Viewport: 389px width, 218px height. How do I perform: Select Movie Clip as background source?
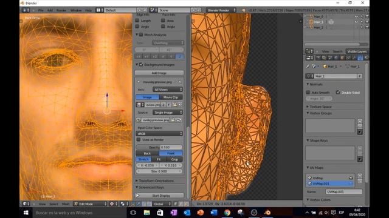coord(171,97)
